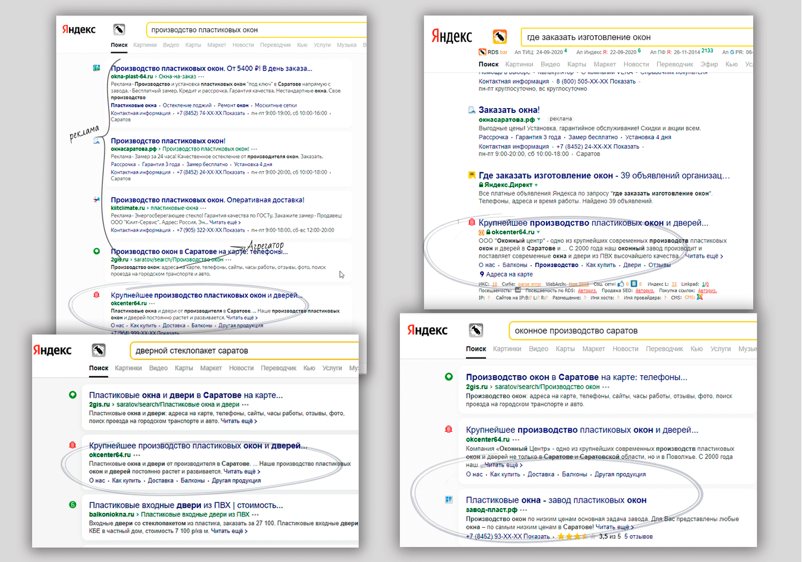Open Картинки tab in 'производство пластиковых окон' search
This screenshot has width=803, height=562.
(x=145, y=45)
